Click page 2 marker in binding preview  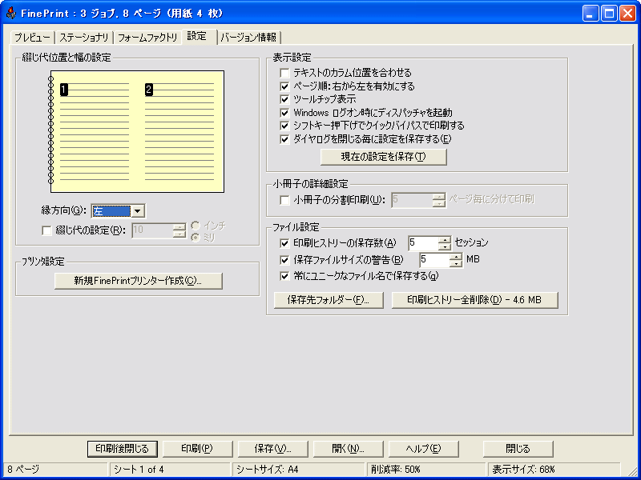pos(149,90)
